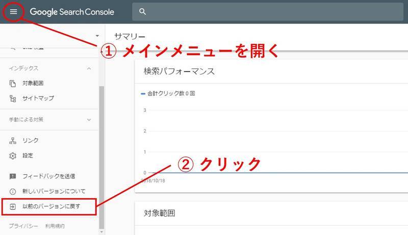Open the property selector dropdown arrow

[97, 36]
